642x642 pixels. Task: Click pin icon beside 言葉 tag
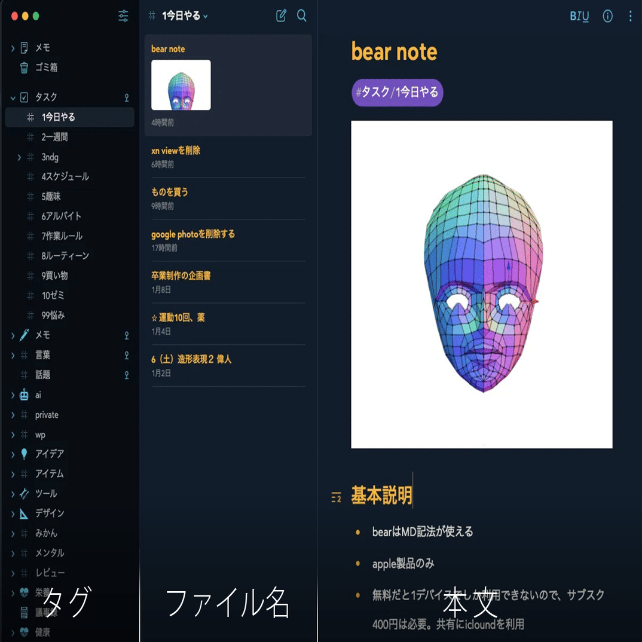coord(127,355)
